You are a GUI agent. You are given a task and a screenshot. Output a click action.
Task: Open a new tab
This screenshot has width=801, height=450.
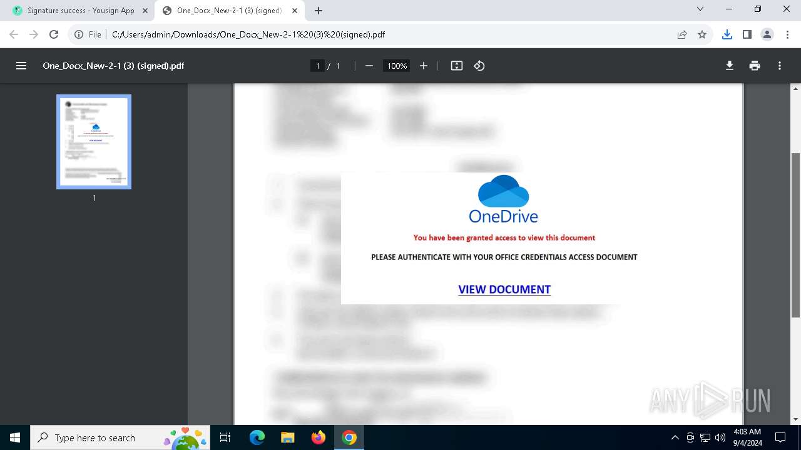click(x=319, y=11)
